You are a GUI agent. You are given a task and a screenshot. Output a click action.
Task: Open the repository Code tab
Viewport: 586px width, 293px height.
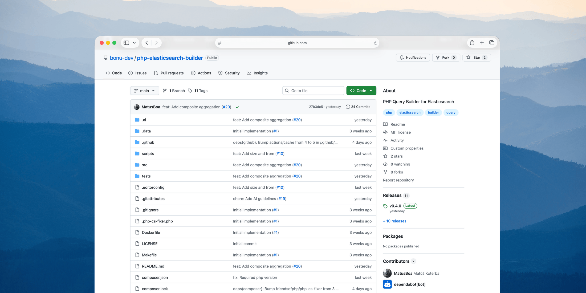pos(113,73)
